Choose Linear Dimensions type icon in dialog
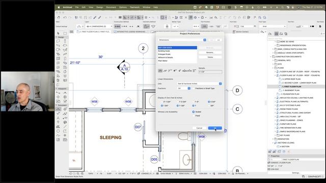 [x=160, y=71]
